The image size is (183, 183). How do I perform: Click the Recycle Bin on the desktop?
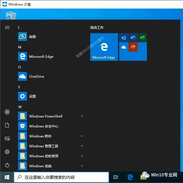point(11,15)
